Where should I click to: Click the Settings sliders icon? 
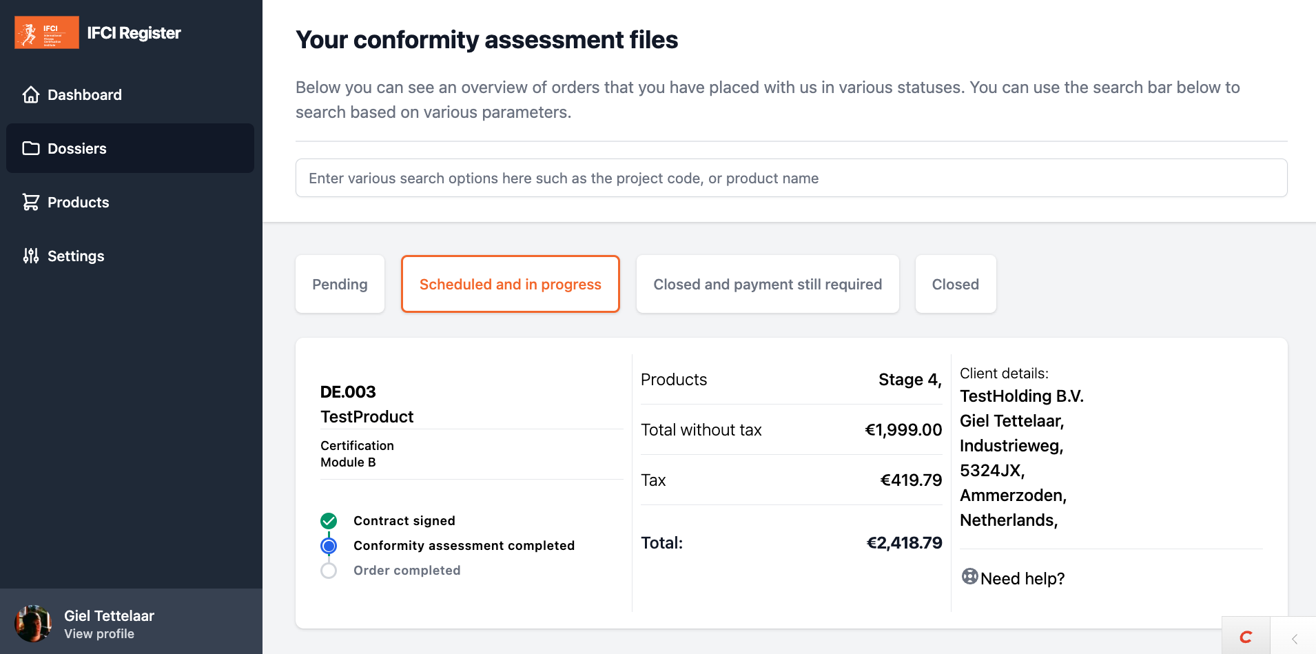(x=31, y=256)
